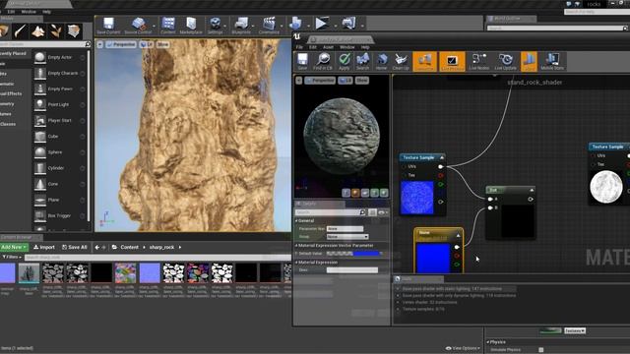The height and width of the screenshot is (354, 630).
Task: Click Save Current in main toolbar
Action: [x=108, y=26]
